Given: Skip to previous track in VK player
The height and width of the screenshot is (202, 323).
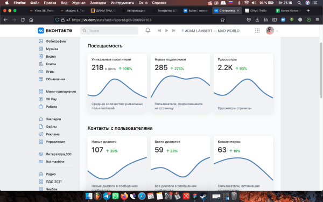Looking at the screenshot, I should pyautogui.click(x=159, y=31).
